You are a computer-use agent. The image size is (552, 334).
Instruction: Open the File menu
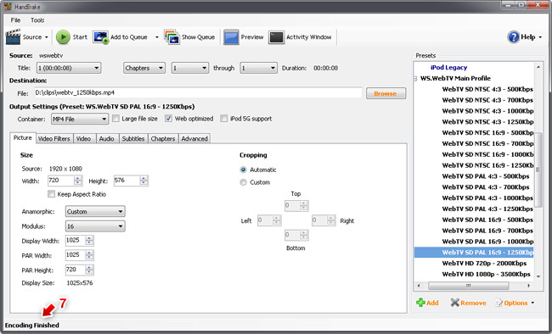click(15, 20)
